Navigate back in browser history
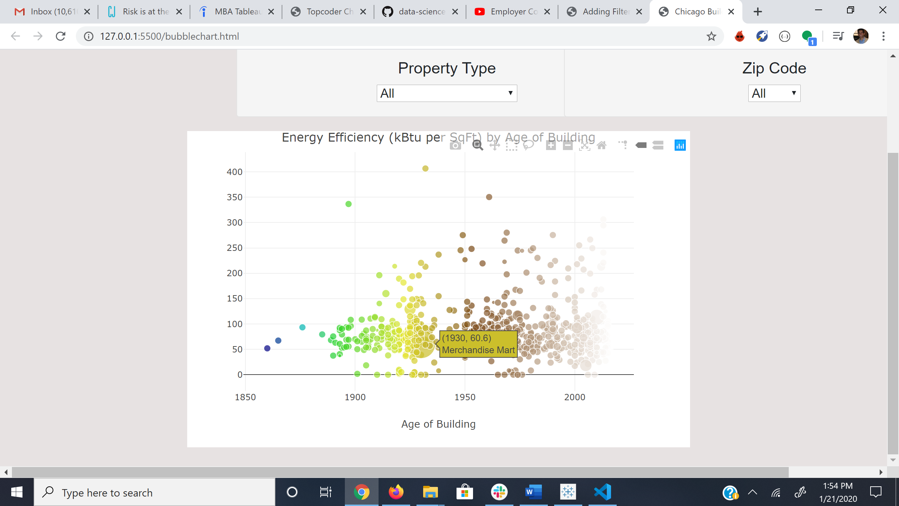 pos(15,36)
